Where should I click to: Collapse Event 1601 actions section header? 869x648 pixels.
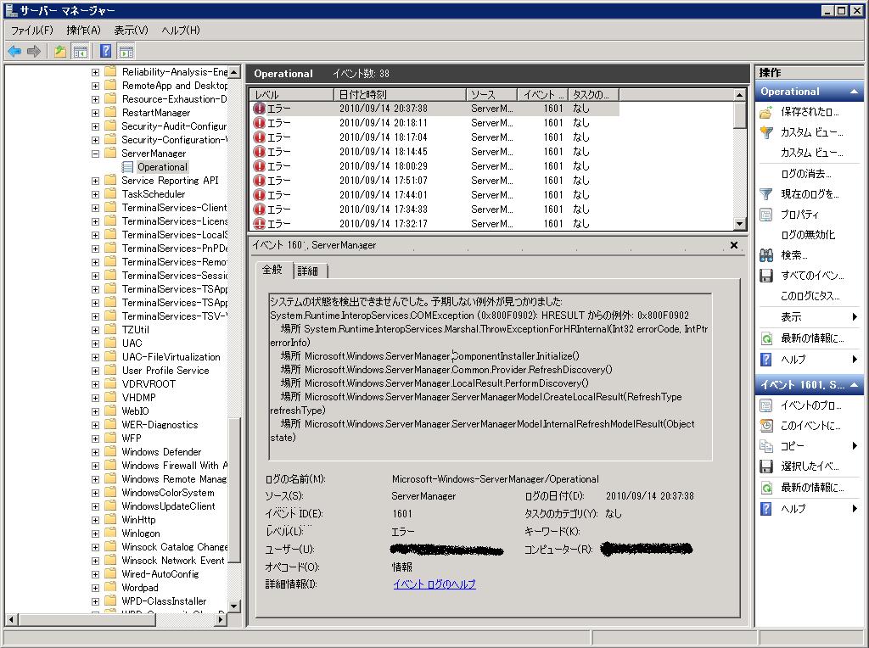pos(809,384)
